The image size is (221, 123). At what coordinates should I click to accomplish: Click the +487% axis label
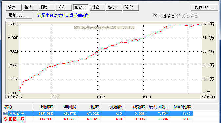[x=13, y=24]
